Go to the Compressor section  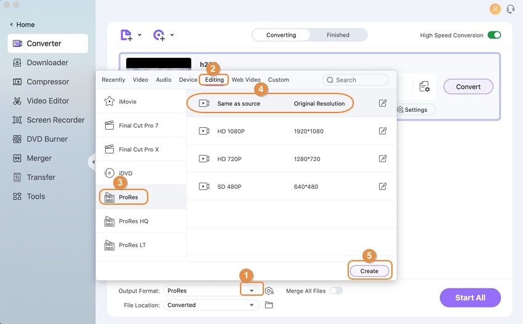pos(48,82)
